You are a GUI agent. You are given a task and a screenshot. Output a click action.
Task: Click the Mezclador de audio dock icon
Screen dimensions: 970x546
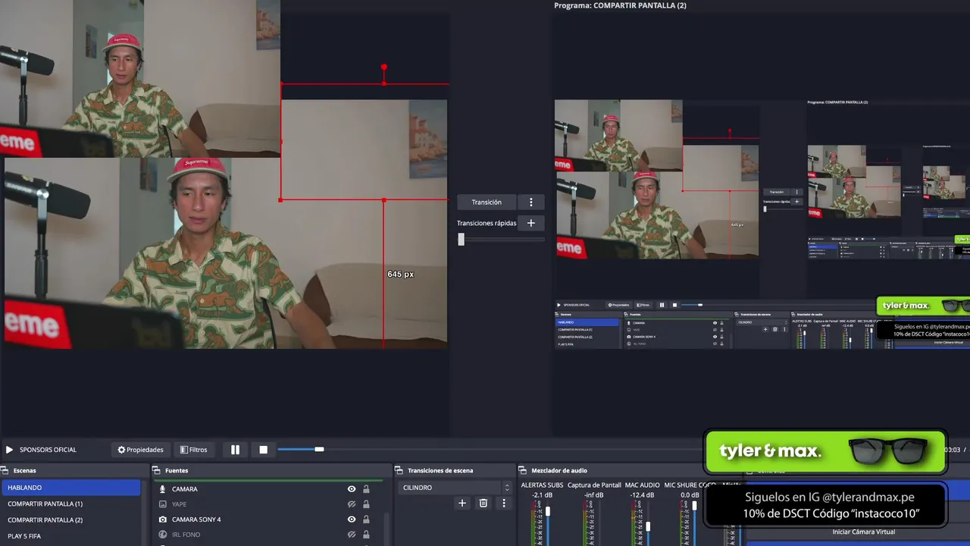click(523, 470)
